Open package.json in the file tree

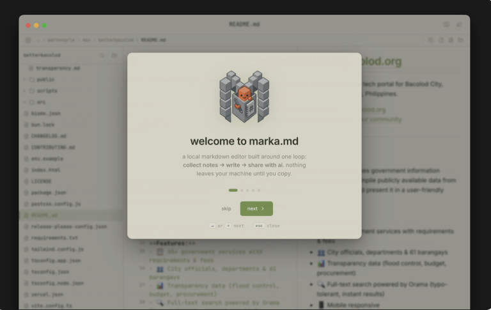click(x=49, y=192)
